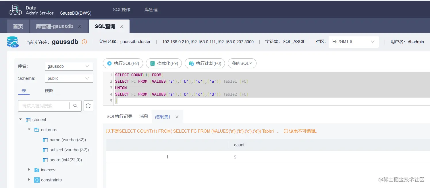Close the SQL查询 tab
This screenshot has height=188, width=430.
point(122,26)
